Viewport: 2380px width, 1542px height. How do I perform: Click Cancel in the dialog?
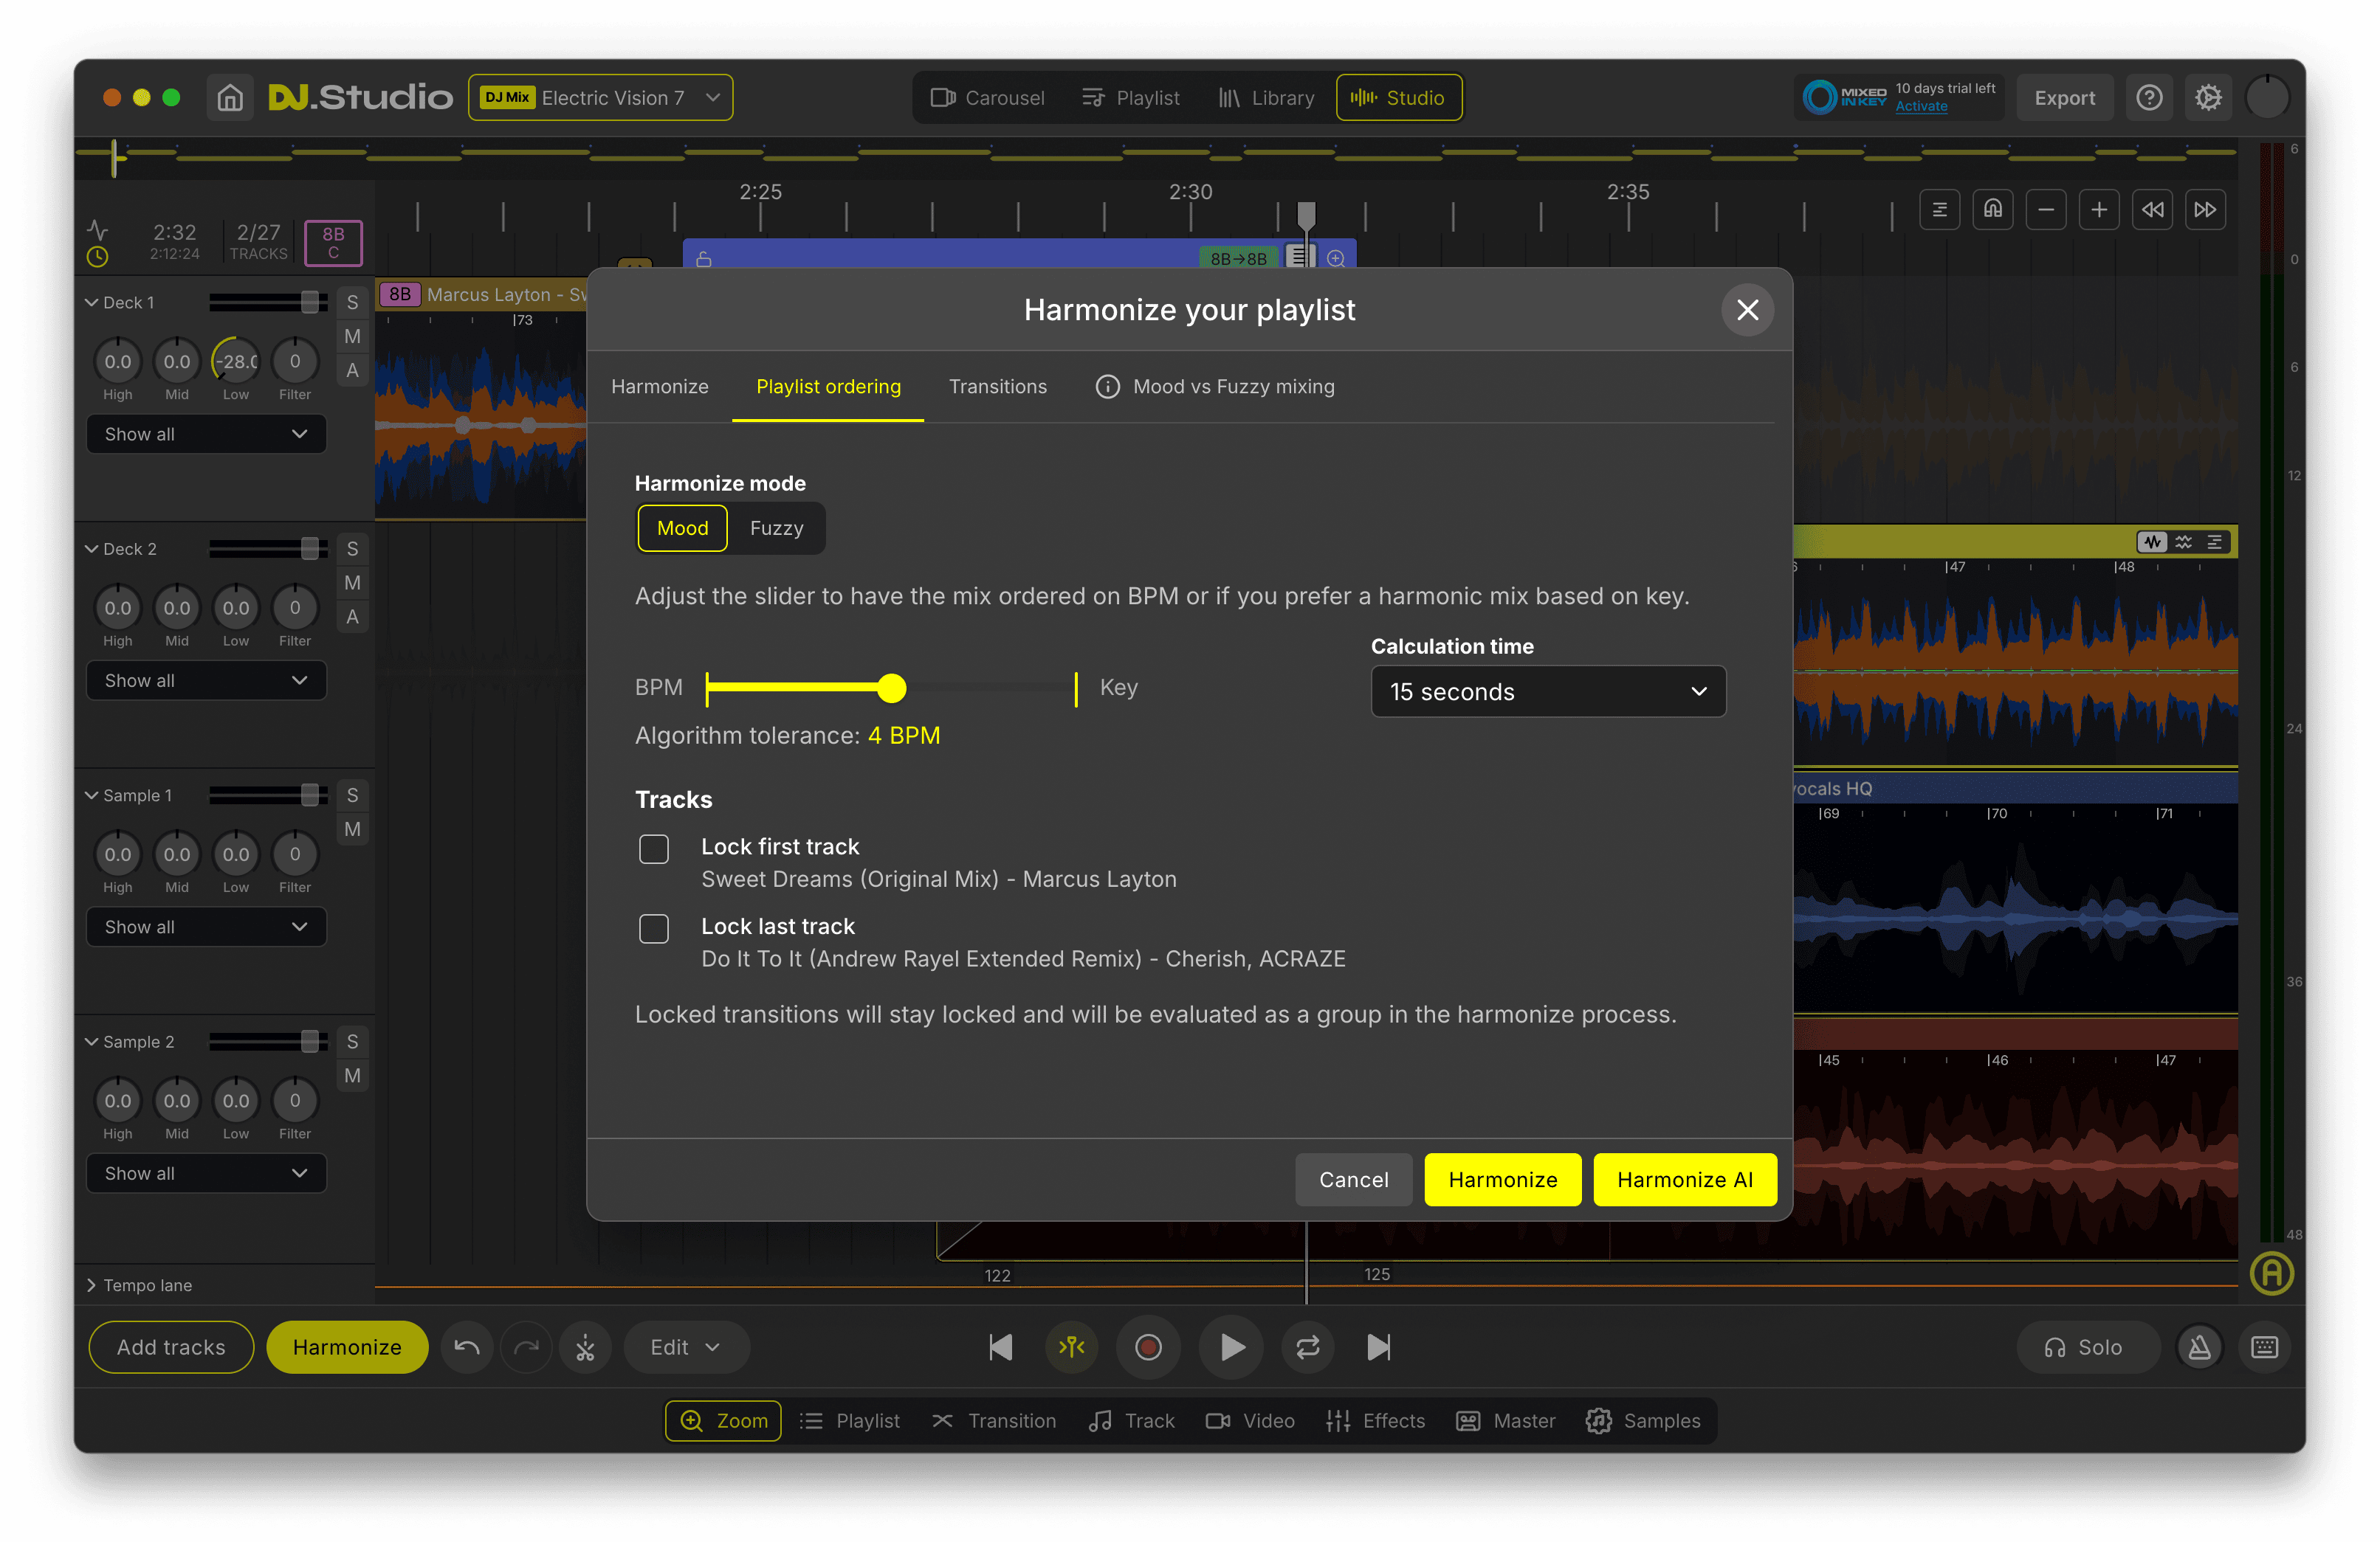[x=1353, y=1179]
